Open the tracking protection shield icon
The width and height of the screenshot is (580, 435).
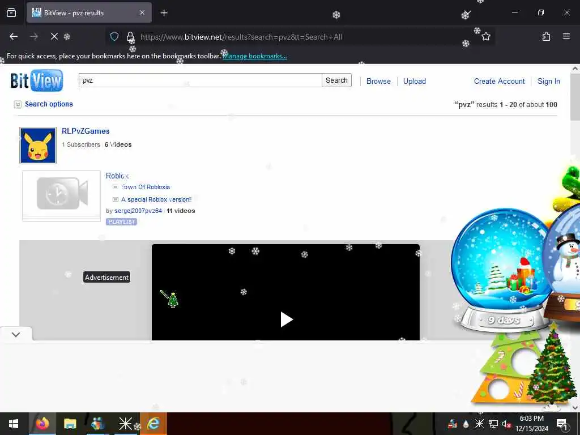pyautogui.click(x=114, y=36)
